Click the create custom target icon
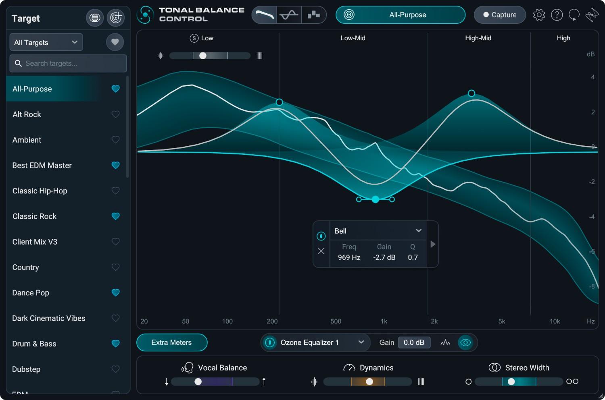Screen dimensions: 605x400 pos(116,18)
